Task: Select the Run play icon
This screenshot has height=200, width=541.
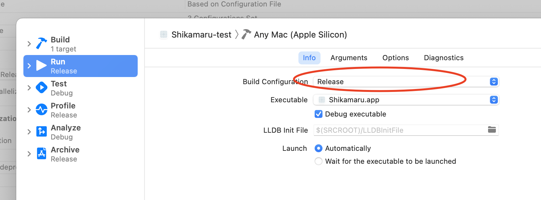Action: point(41,66)
